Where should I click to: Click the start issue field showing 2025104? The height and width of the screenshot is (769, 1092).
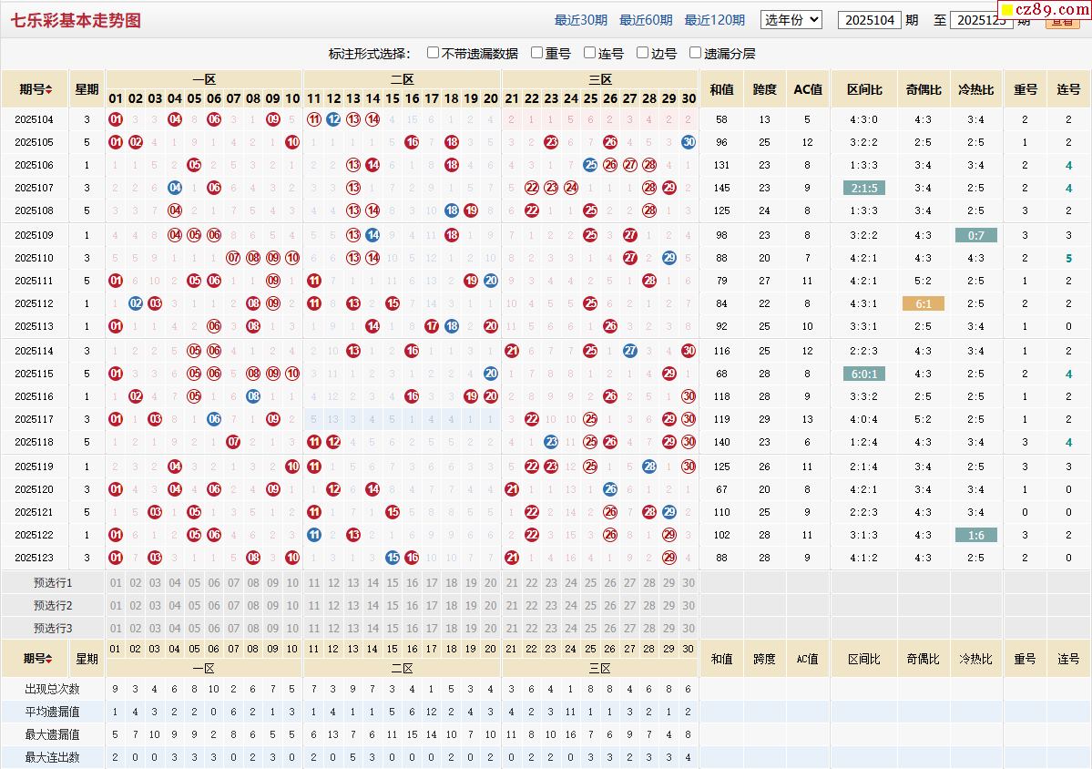point(869,20)
